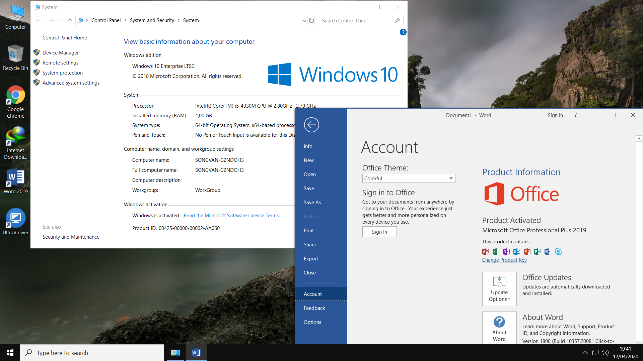Open recent locations dropdown in System window
Screen dimensions: 643x361
[61, 21]
